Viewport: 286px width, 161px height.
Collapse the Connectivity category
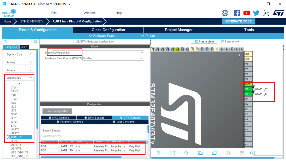pyautogui.click(x=19, y=78)
